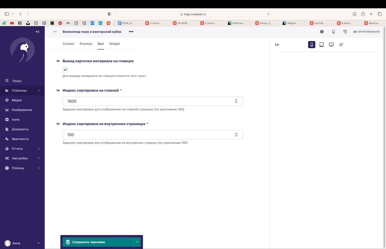386x249 pixels.
Task: Open preview in a new tab
Action: 341,45
